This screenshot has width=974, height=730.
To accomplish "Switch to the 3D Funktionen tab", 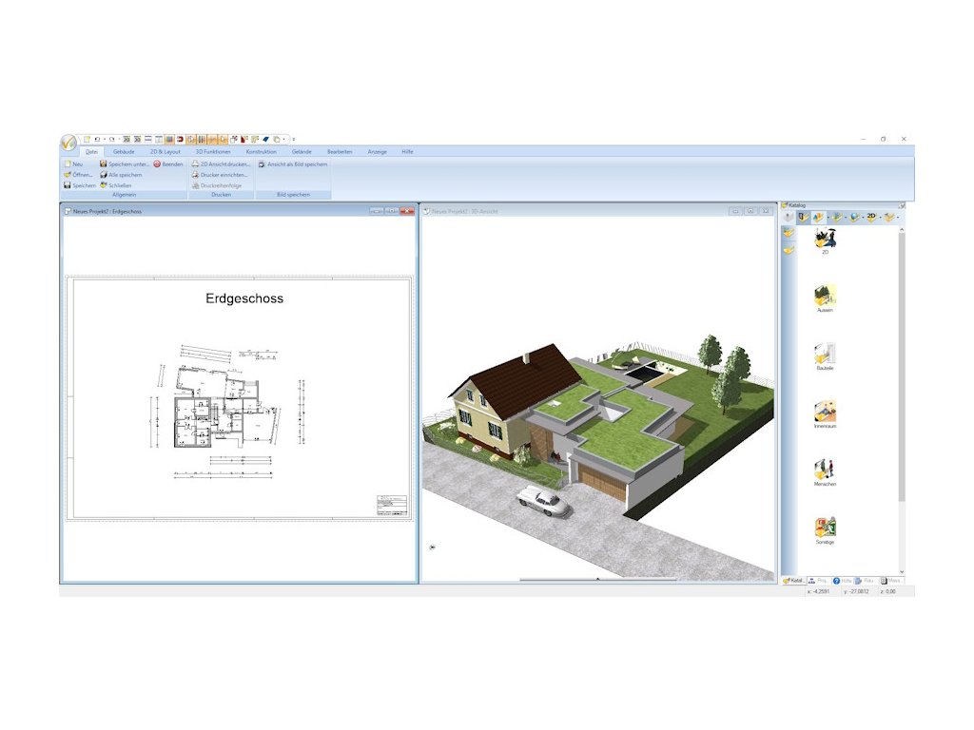I will pyautogui.click(x=213, y=151).
